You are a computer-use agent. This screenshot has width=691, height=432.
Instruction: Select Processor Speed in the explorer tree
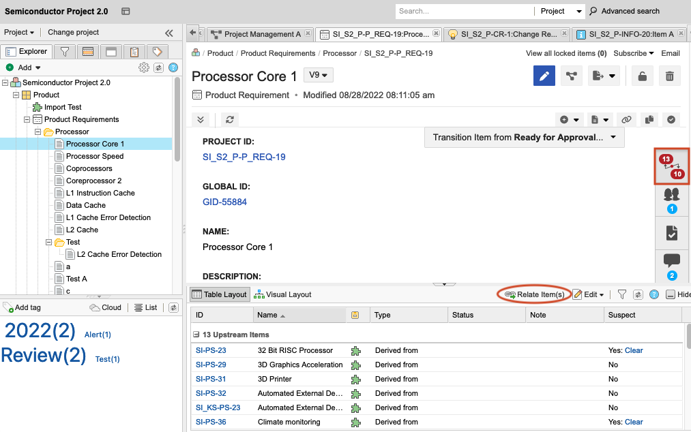point(95,156)
